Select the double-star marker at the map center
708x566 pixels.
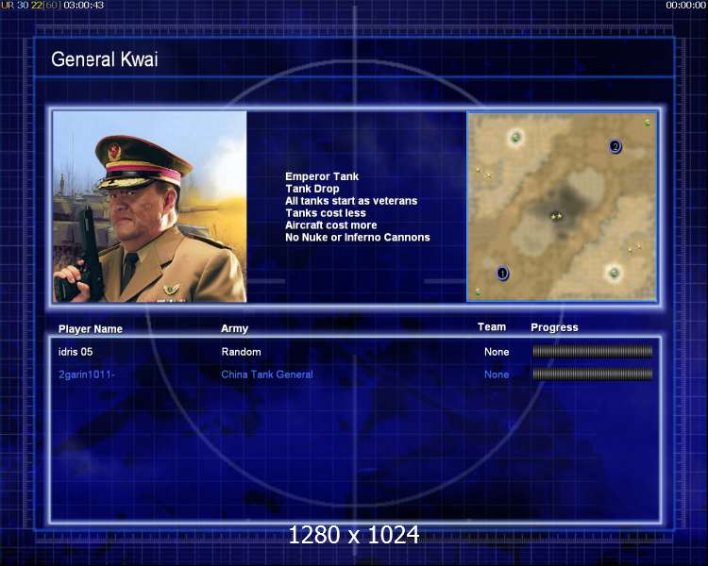[x=556, y=216]
